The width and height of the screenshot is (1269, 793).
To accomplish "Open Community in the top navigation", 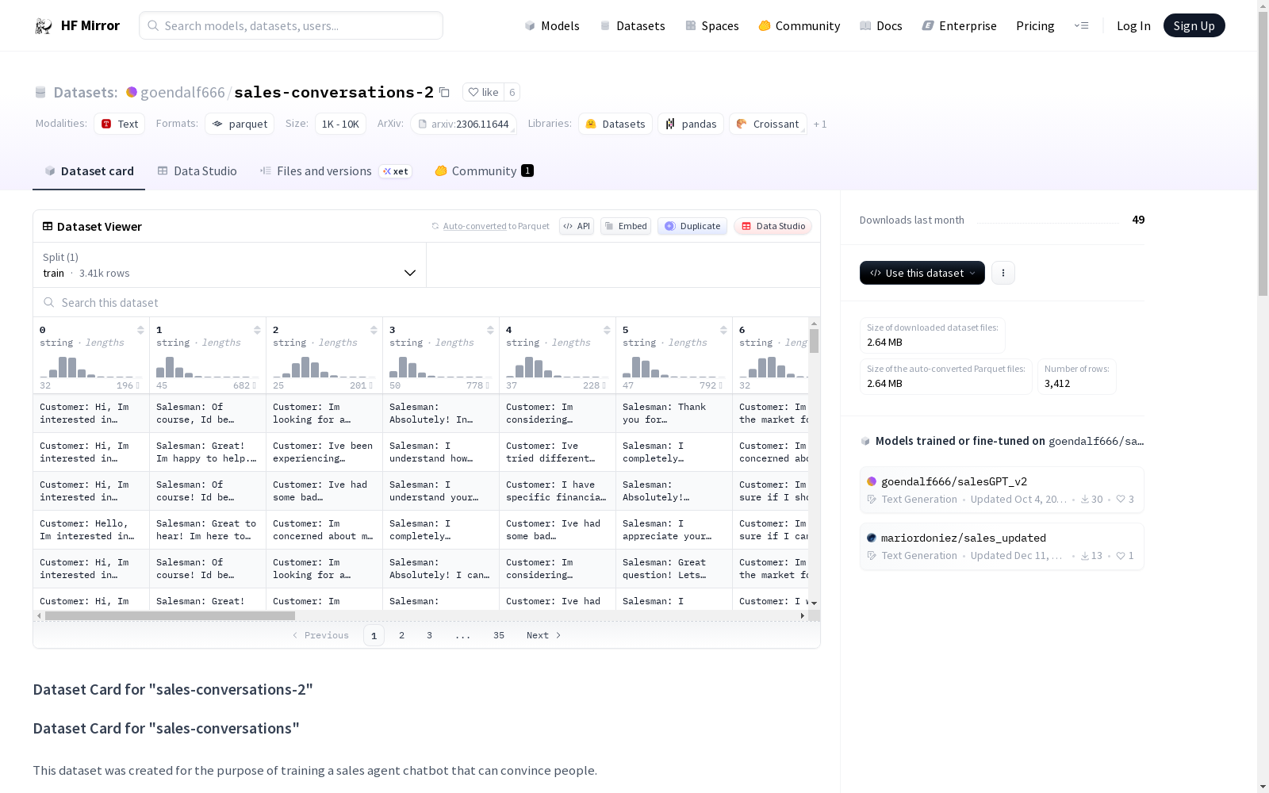I will pyautogui.click(x=799, y=25).
